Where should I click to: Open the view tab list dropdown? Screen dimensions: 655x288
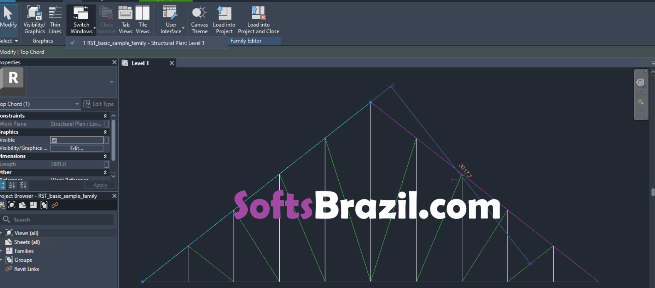pyautogui.click(x=653, y=63)
